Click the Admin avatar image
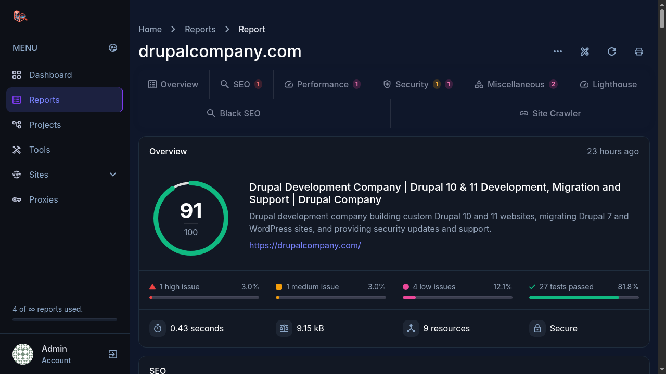Viewport: 666px width, 374px height. [x=23, y=354]
